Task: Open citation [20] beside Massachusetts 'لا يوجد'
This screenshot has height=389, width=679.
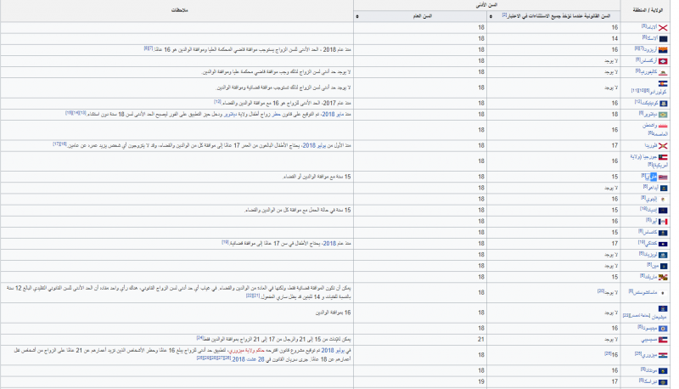Action: click(x=601, y=291)
